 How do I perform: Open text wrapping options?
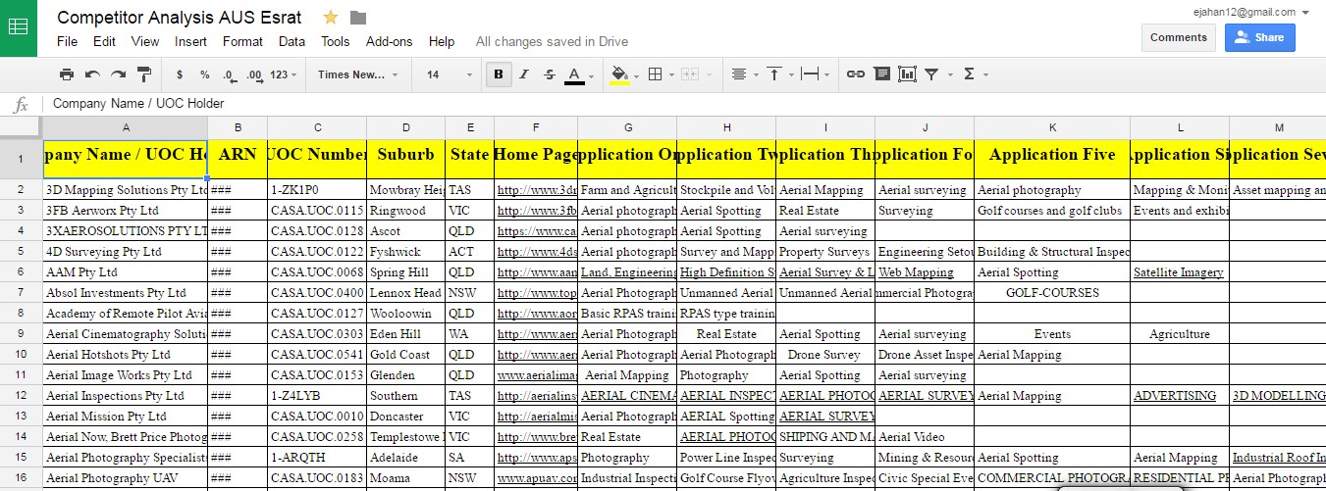(x=815, y=74)
